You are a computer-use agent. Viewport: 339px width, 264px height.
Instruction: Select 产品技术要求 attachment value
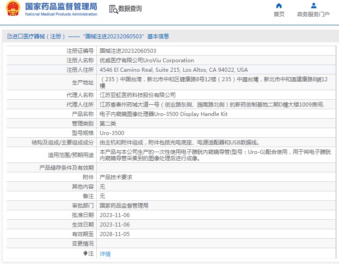[116, 177]
